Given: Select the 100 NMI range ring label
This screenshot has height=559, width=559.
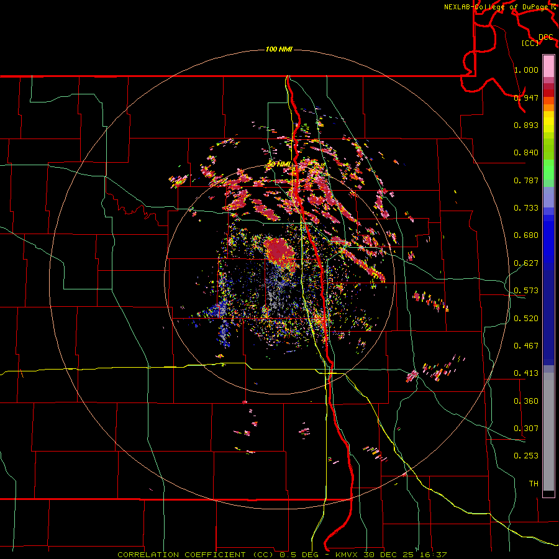Looking at the screenshot, I should [x=279, y=49].
